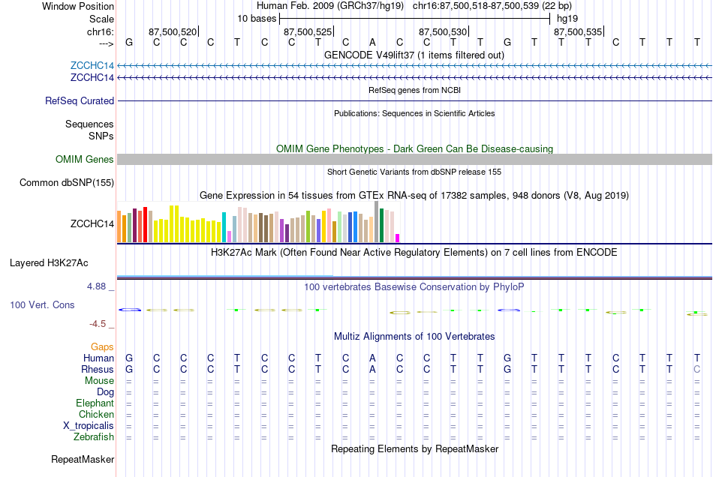
Task: Click the light-blue H3K27Ac signal strip
Action: click(x=225, y=275)
